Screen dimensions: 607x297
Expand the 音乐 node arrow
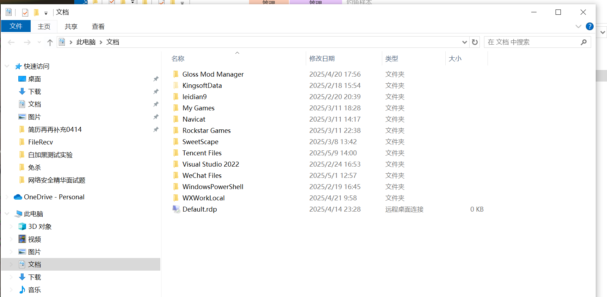[x=11, y=290]
